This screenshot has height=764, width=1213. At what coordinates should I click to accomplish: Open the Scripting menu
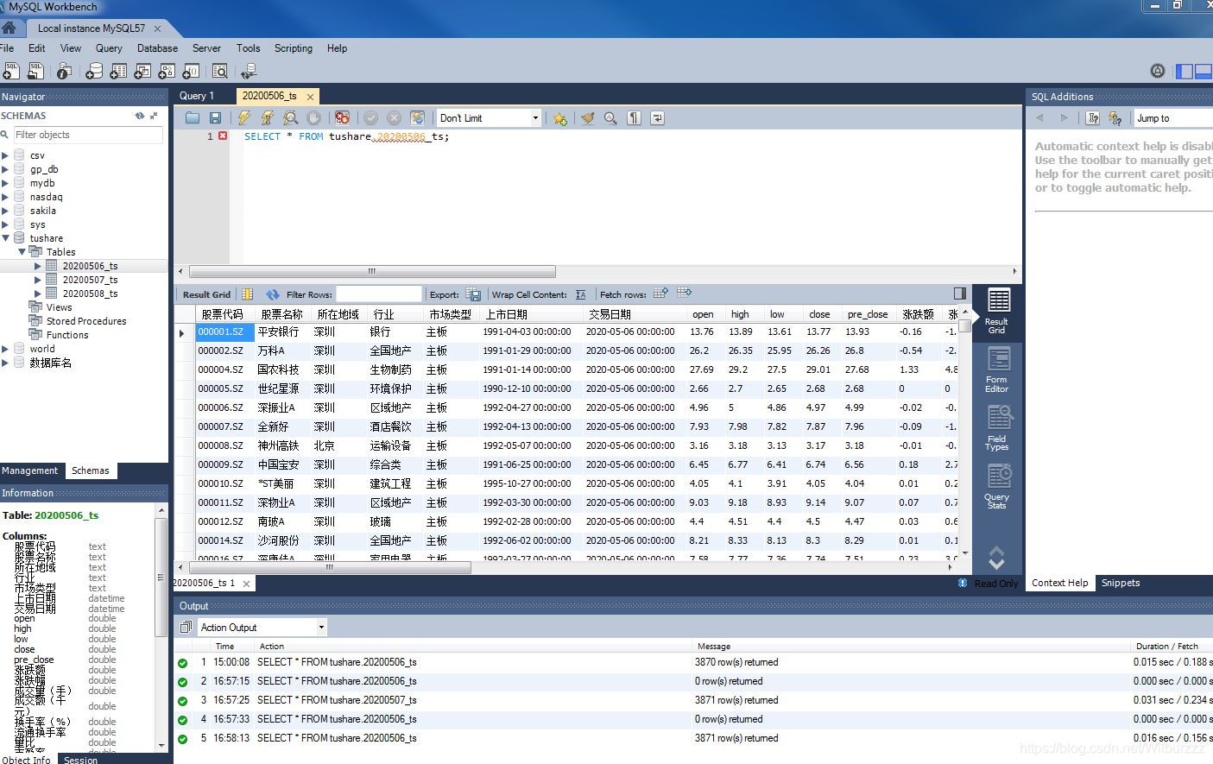pos(294,48)
